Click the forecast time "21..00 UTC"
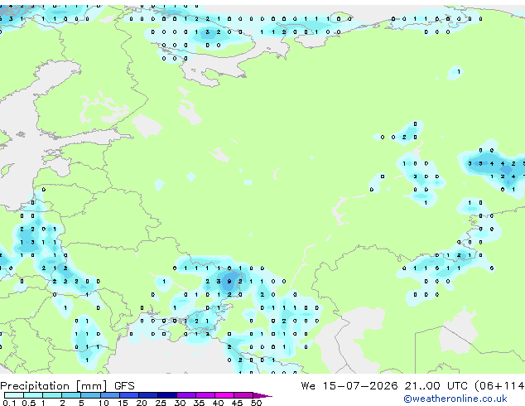Image resolution: width=525 pixels, height=406 pixels. click(x=436, y=386)
